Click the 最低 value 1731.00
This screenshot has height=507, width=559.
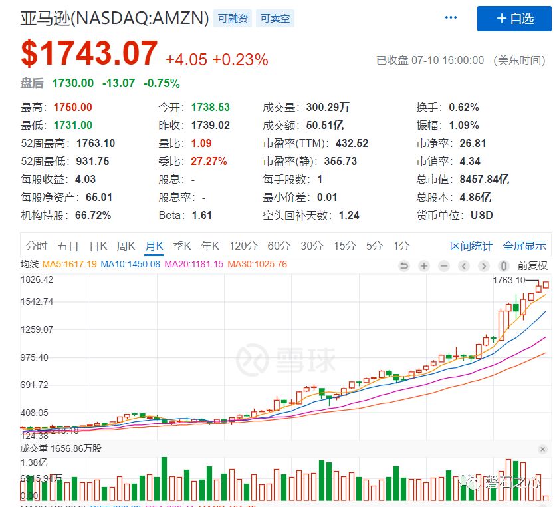(72, 125)
